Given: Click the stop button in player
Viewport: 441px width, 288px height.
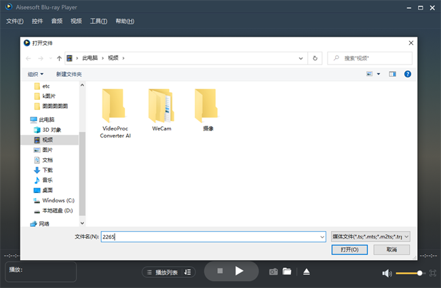Looking at the screenshot, I should tap(220, 271).
